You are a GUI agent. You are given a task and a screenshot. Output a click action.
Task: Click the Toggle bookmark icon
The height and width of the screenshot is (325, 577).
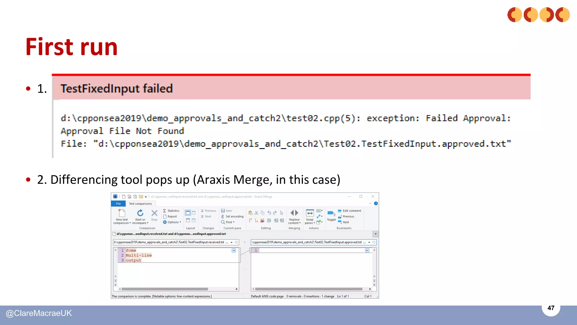tap(331, 213)
